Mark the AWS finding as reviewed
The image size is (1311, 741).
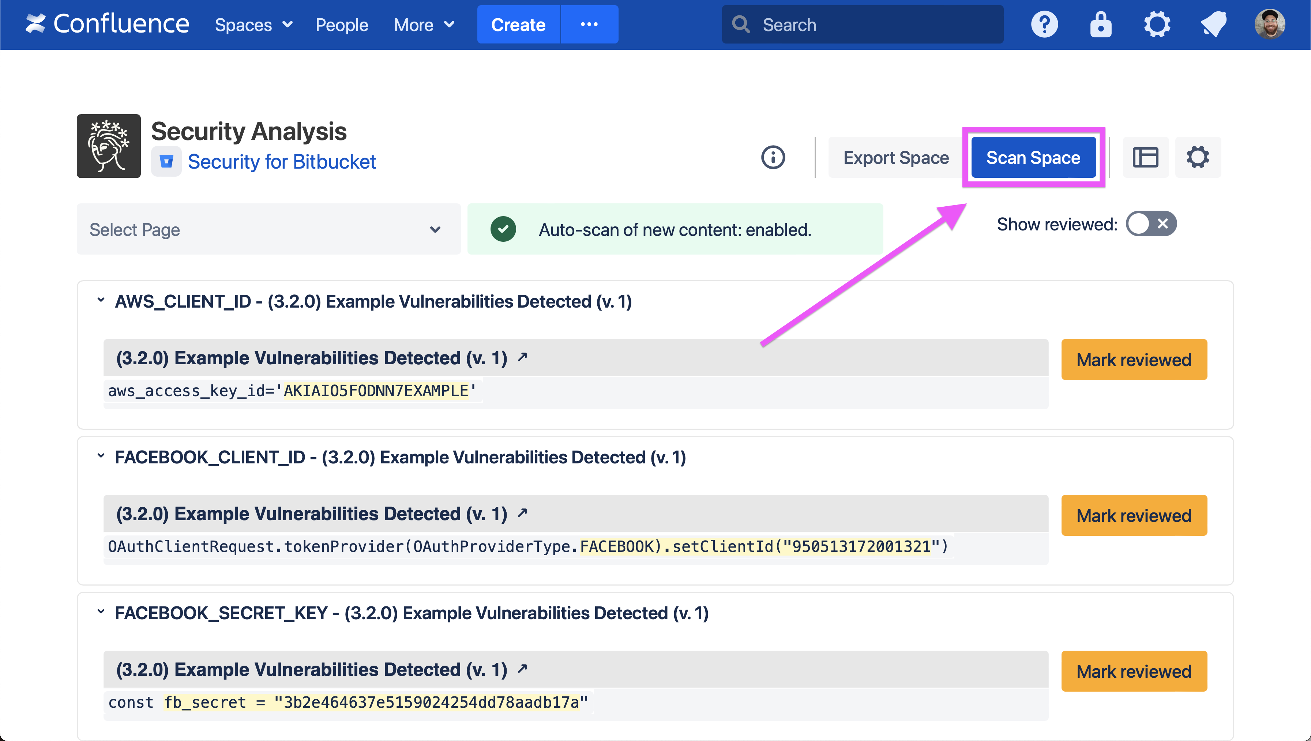1133,360
